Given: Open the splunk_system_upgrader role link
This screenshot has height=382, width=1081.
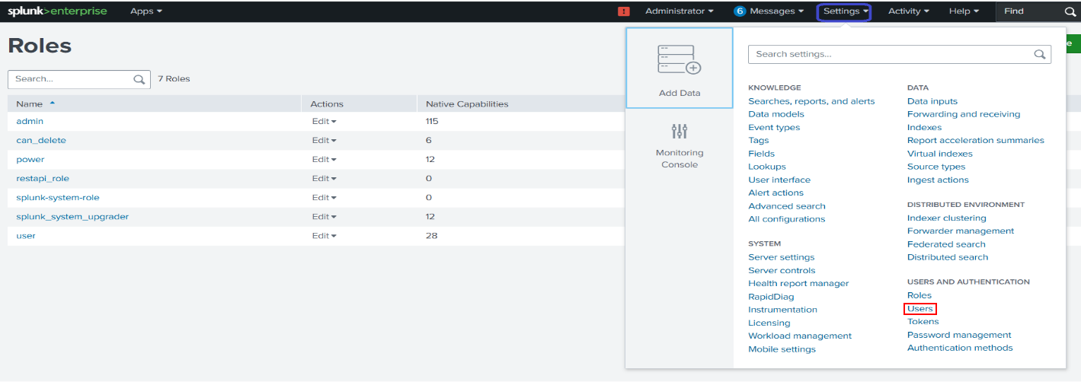Looking at the screenshot, I should [72, 216].
